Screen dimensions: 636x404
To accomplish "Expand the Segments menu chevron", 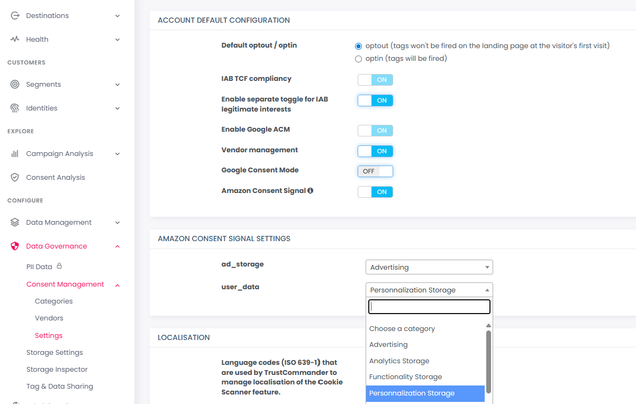I will [117, 85].
